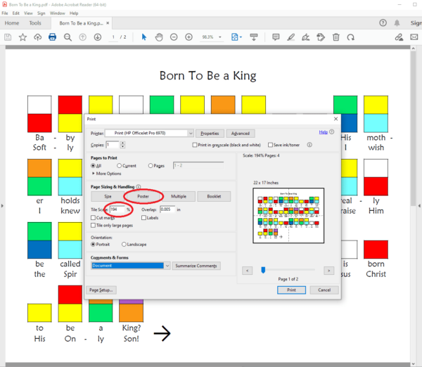Open the File menu
Viewport: 422px width, 367px height.
point(5,13)
